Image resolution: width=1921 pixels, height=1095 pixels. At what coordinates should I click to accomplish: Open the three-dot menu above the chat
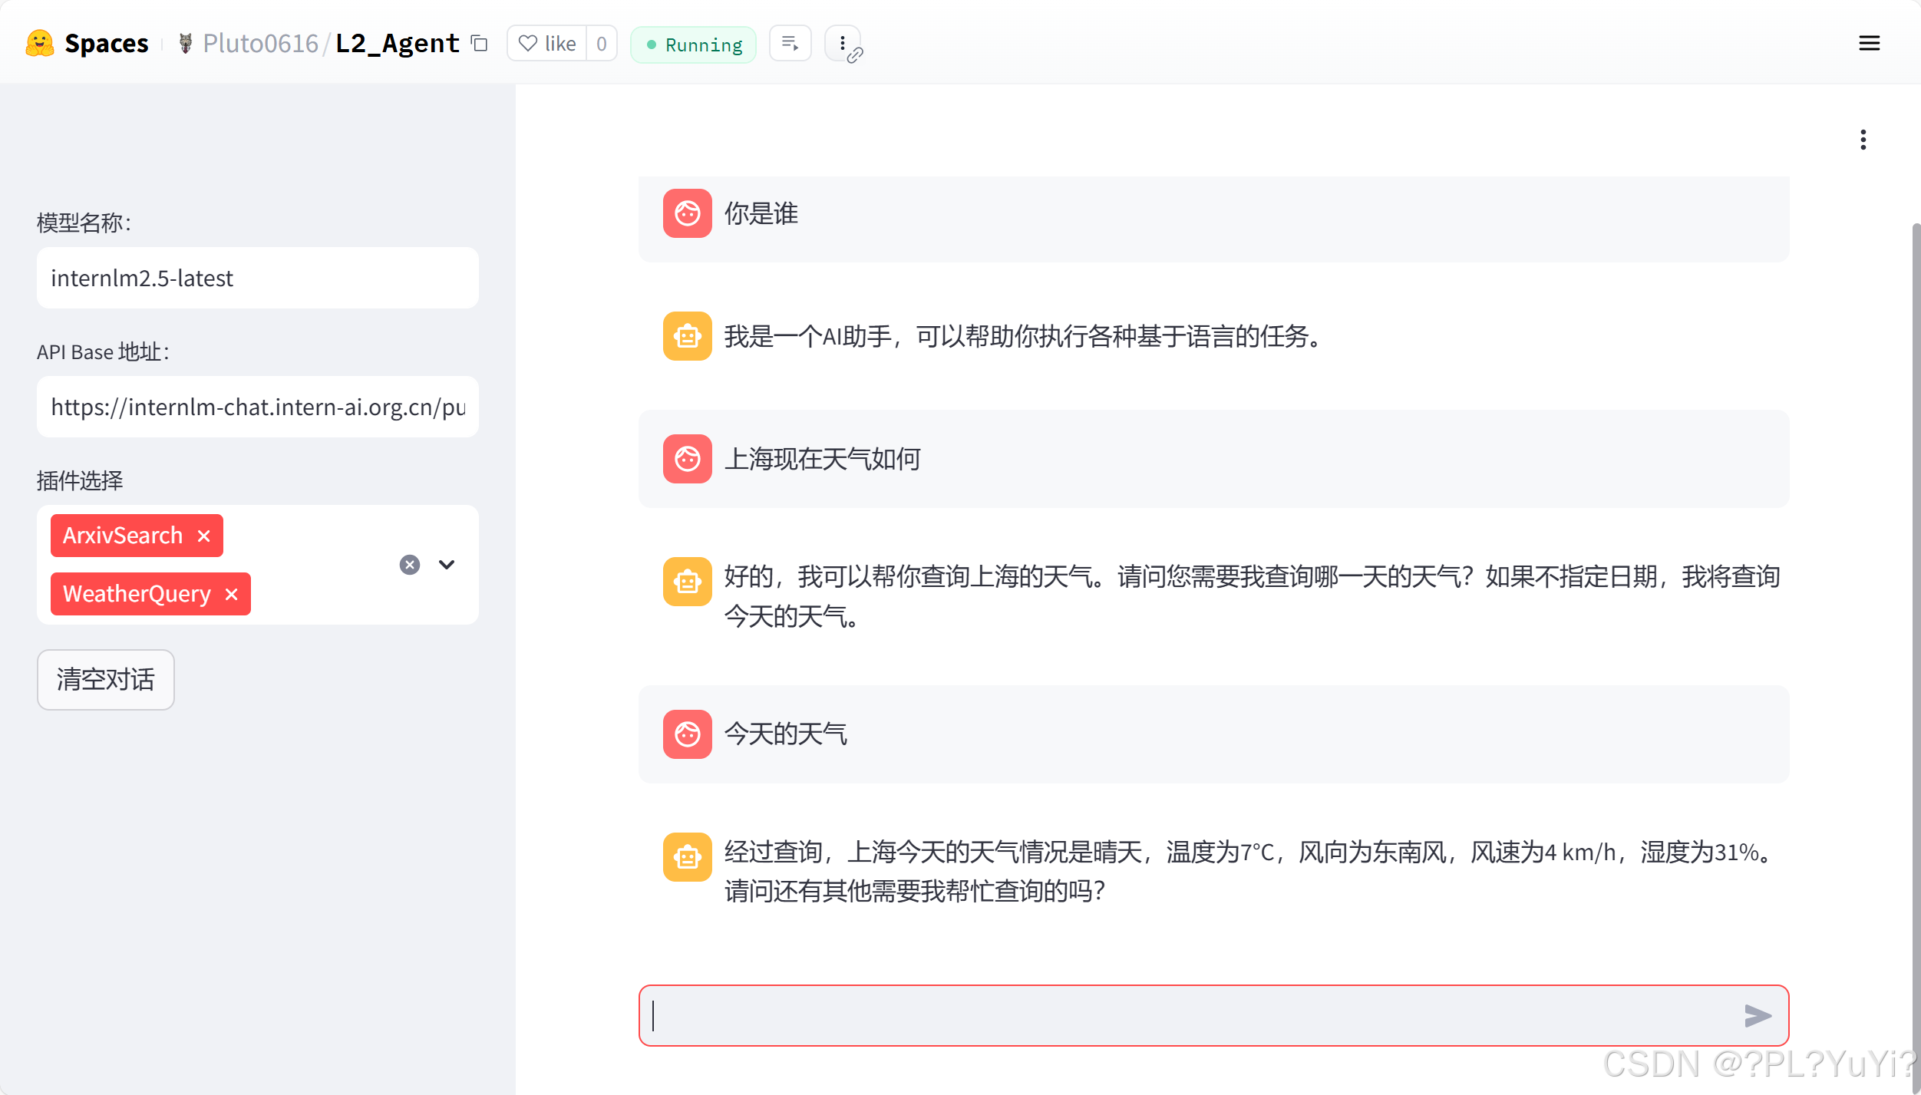1863,139
